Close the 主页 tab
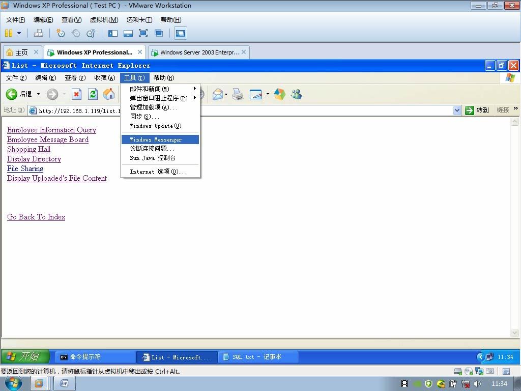Screen dimensions: 521x391 click(x=36, y=52)
